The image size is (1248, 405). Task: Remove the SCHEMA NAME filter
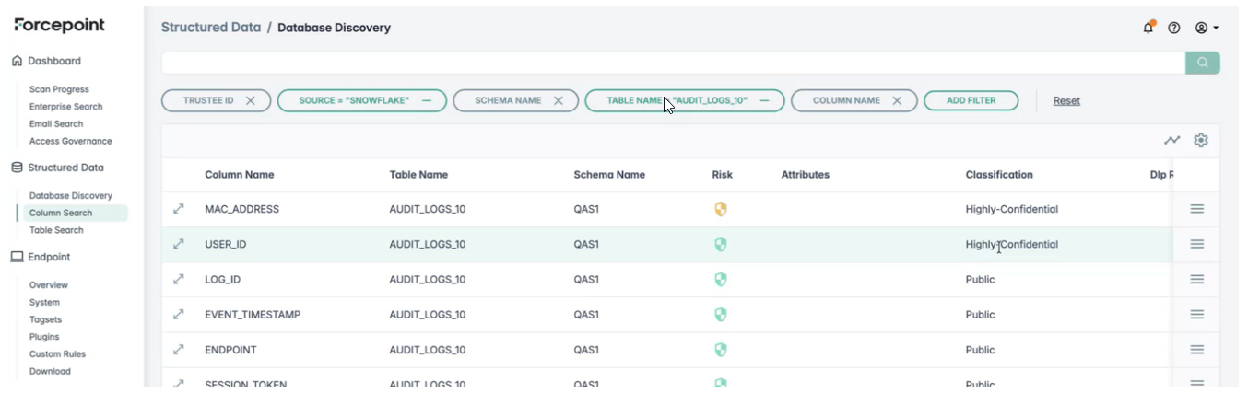559,100
